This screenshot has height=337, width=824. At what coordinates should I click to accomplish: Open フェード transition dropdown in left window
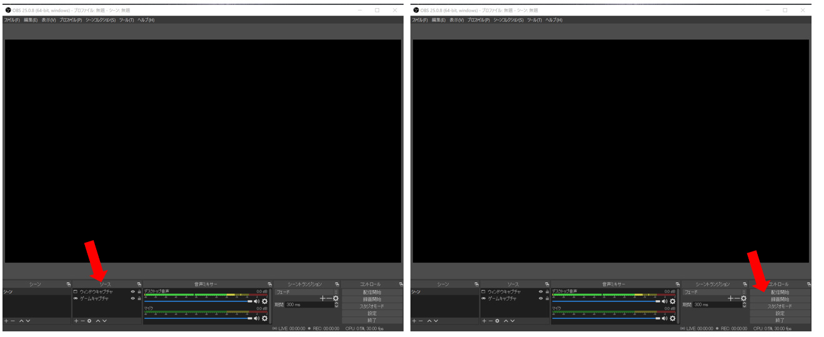click(x=306, y=292)
